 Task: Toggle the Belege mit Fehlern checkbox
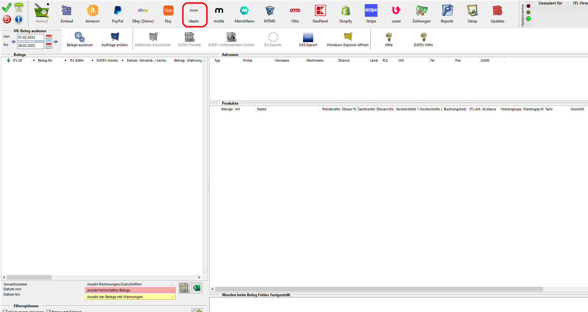49,311
